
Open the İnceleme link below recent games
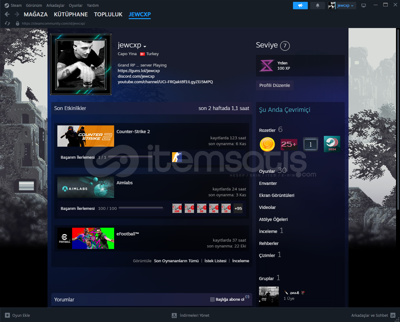pyautogui.click(x=241, y=261)
